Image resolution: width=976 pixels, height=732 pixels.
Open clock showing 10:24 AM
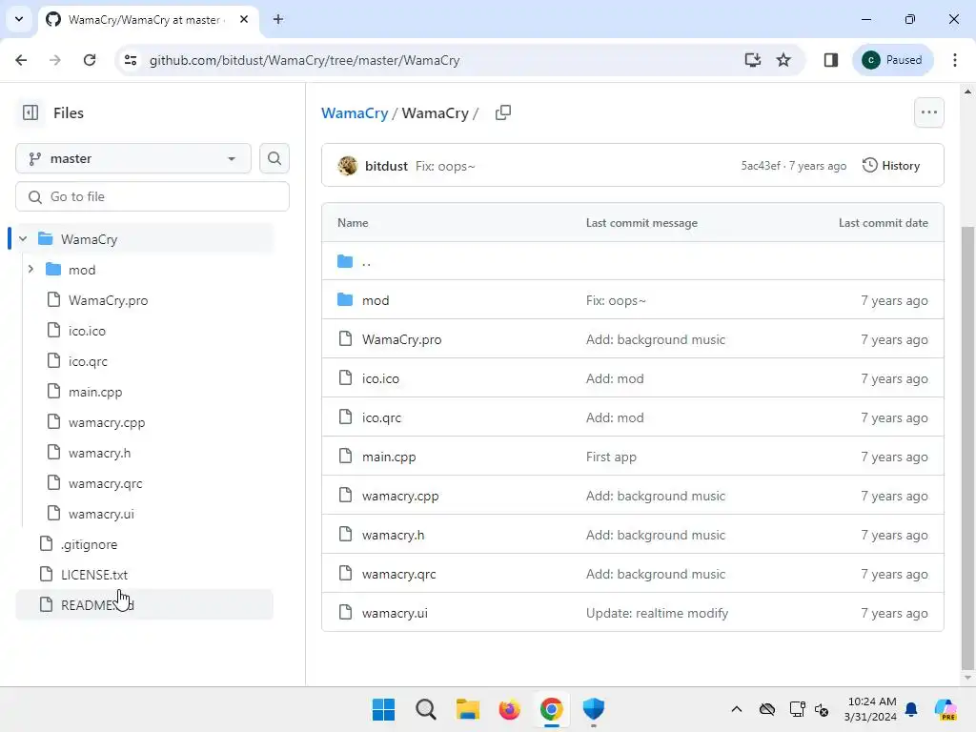click(x=871, y=709)
